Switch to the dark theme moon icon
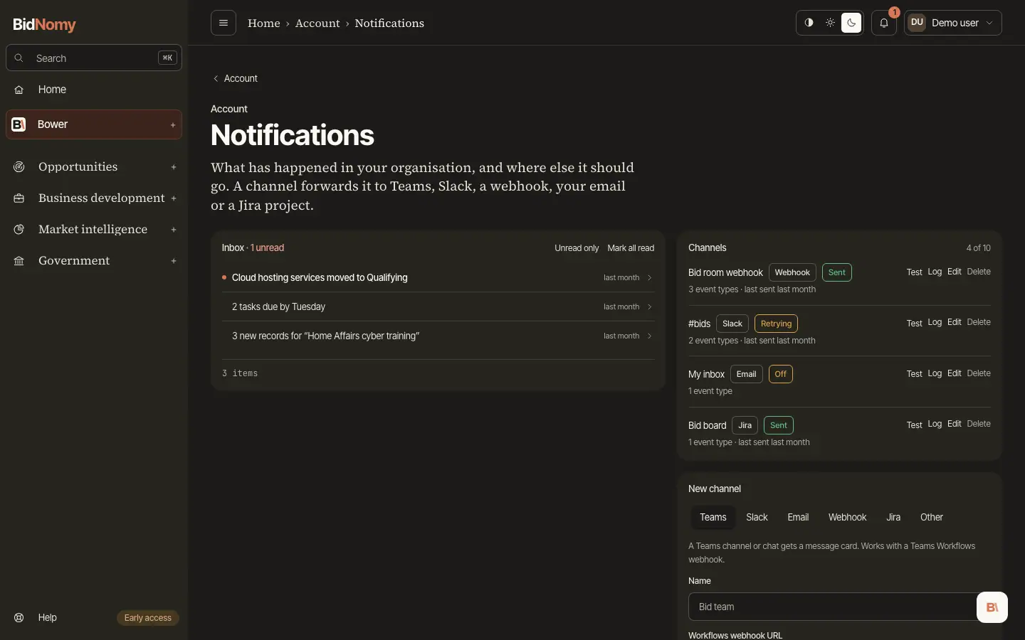 pos(851,23)
